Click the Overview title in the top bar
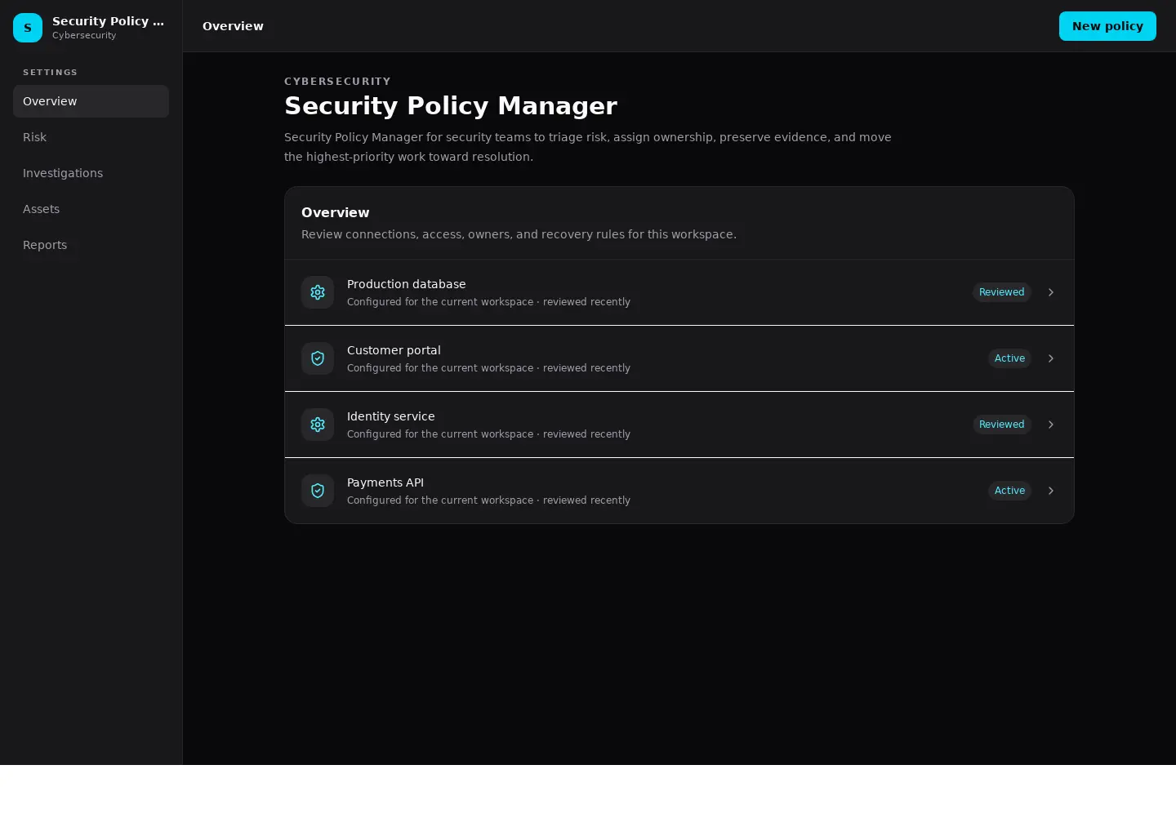Screen dimensions: 1176x836 (x=233, y=26)
